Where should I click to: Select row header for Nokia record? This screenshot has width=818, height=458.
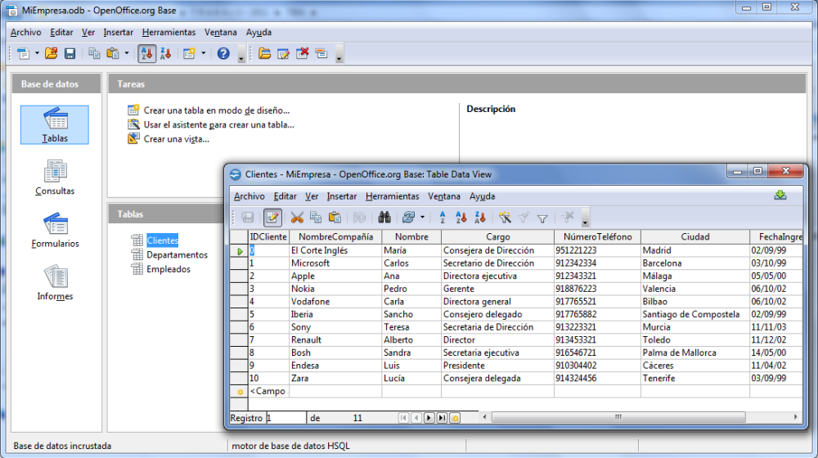click(x=240, y=289)
